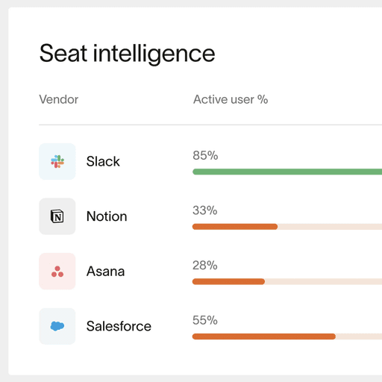
Task: Click Notion's orange usage progress bar
Action: (235, 227)
